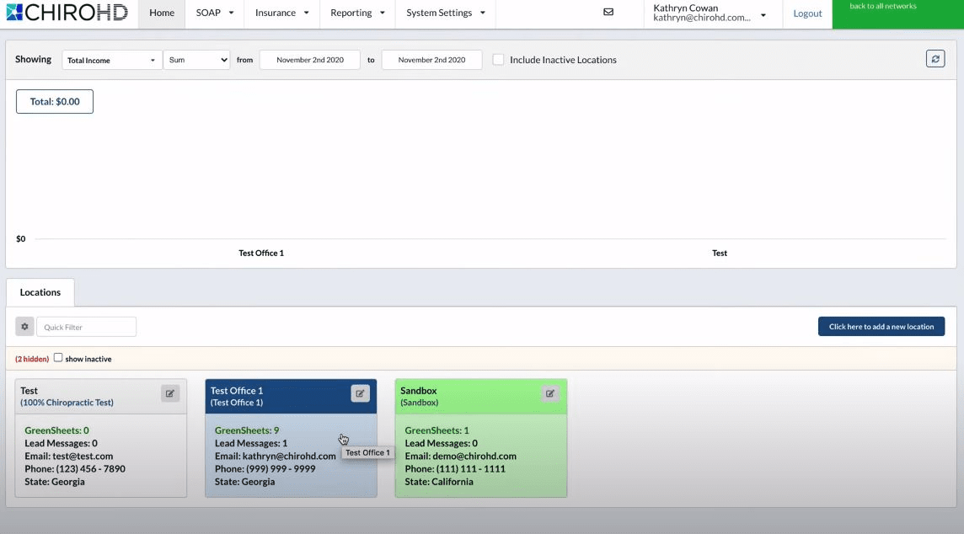Select the Locations tab
The height and width of the screenshot is (534, 964).
click(x=40, y=292)
